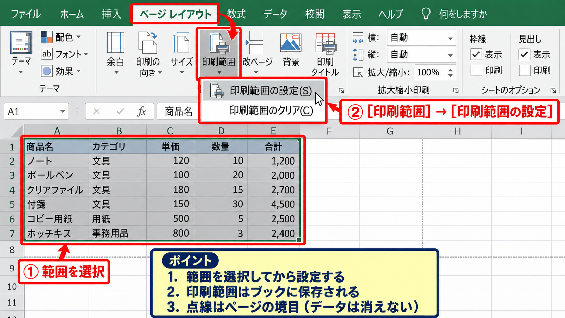Switch to the データ tab
The width and height of the screenshot is (565, 318).
pyautogui.click(x=275, y=14)
